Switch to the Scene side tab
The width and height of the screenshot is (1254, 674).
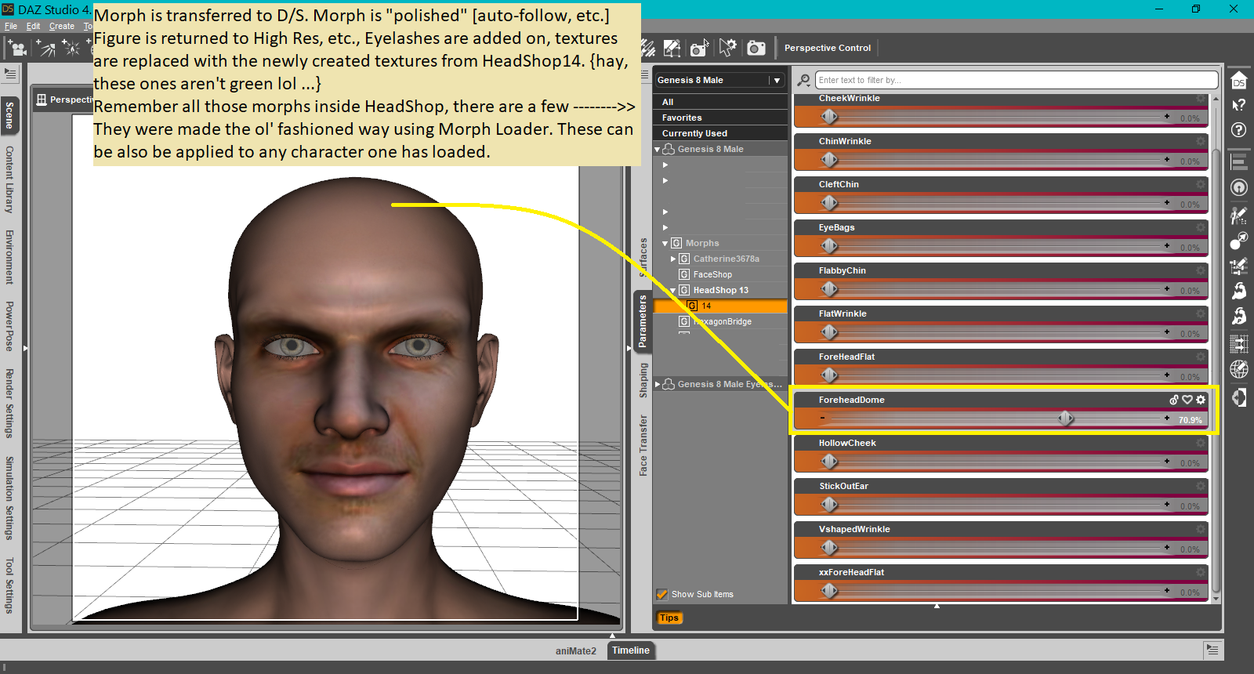tap(9, 115)
